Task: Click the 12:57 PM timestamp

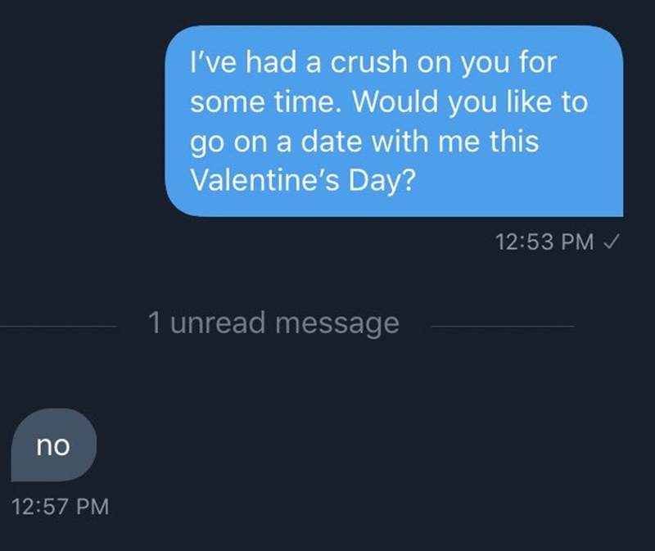Action: tap(61, 506)
